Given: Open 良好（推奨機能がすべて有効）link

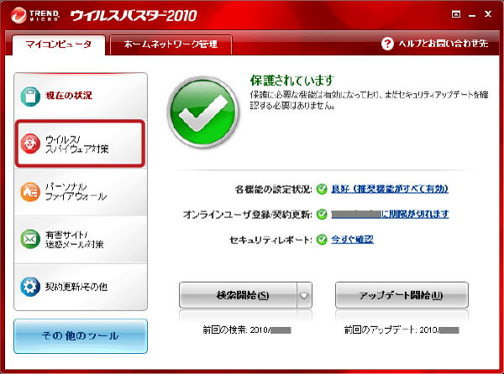Looking at the screenshot, I should pos(390,189).
